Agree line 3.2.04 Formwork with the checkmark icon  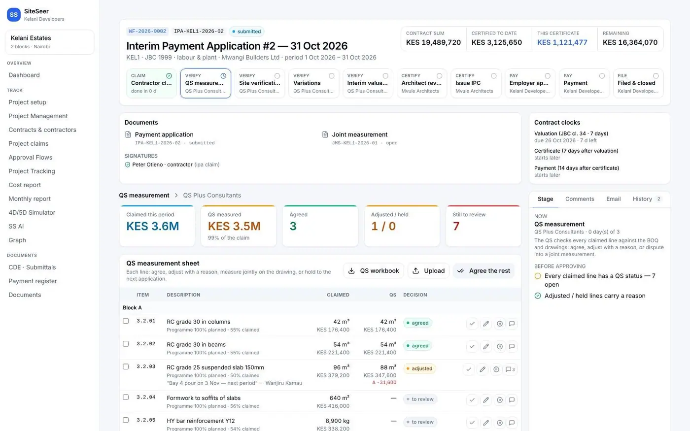coord(472,400)
